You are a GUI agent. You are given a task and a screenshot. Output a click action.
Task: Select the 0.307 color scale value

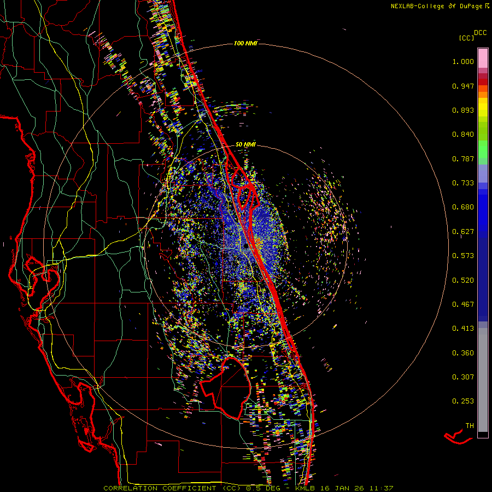(463, 377)
